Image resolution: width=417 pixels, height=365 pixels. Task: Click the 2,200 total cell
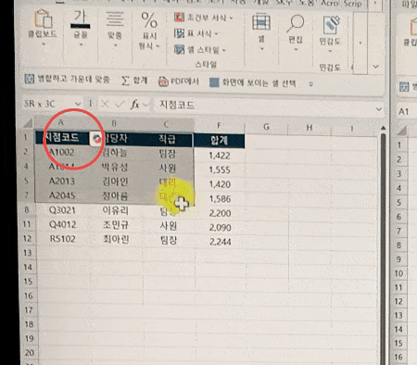[x=220, y=213]
